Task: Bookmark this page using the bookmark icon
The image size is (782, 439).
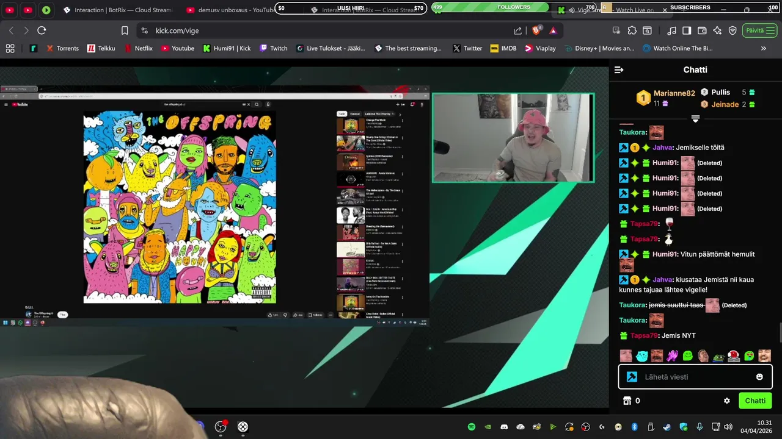Action: (x=125, y=30)
